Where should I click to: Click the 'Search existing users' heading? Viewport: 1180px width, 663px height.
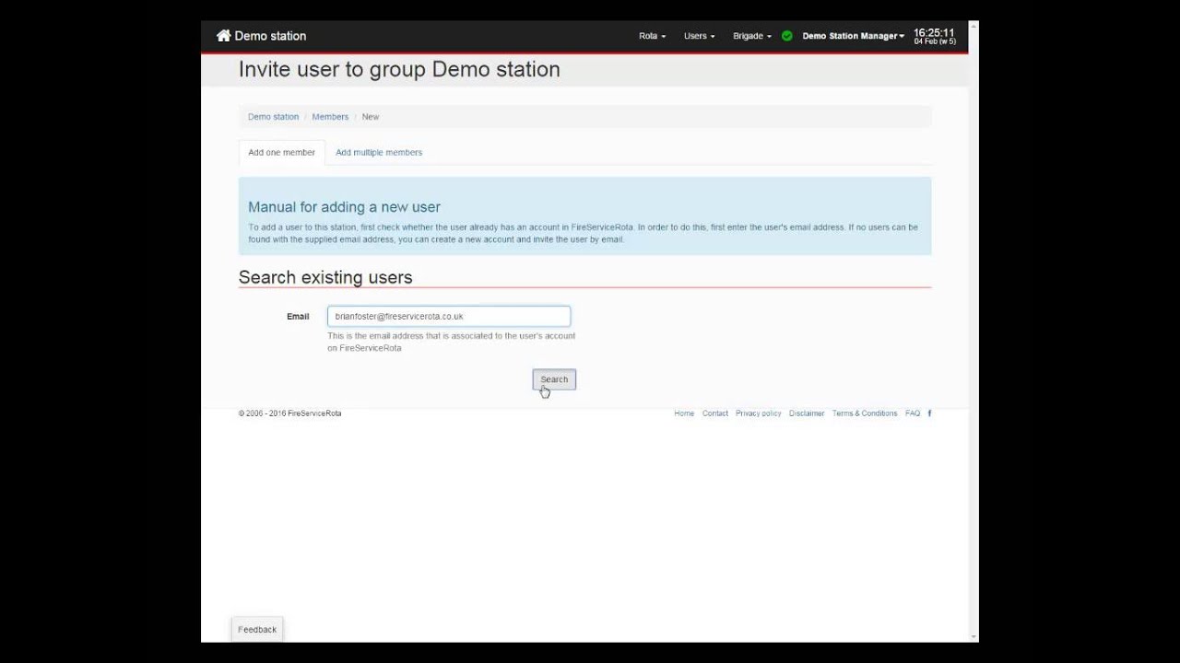point(325,277)
